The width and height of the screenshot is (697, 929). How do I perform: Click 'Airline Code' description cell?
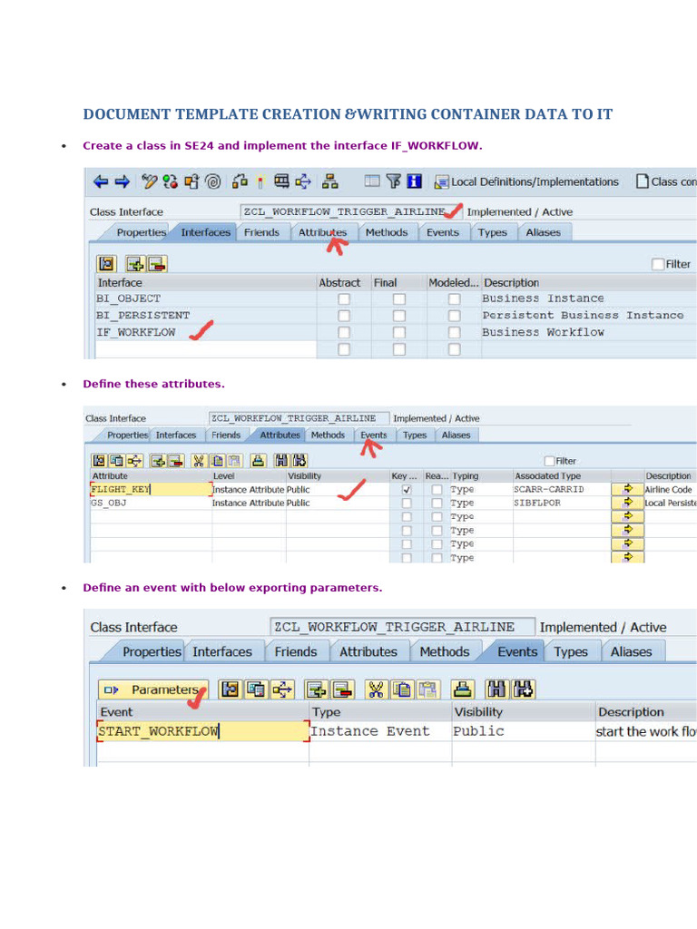[x=670, y=489]
